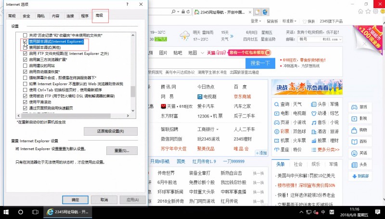Click settings list scroll-right arrow
Viewport: 385px width, 219px height.
click(128, 116)
